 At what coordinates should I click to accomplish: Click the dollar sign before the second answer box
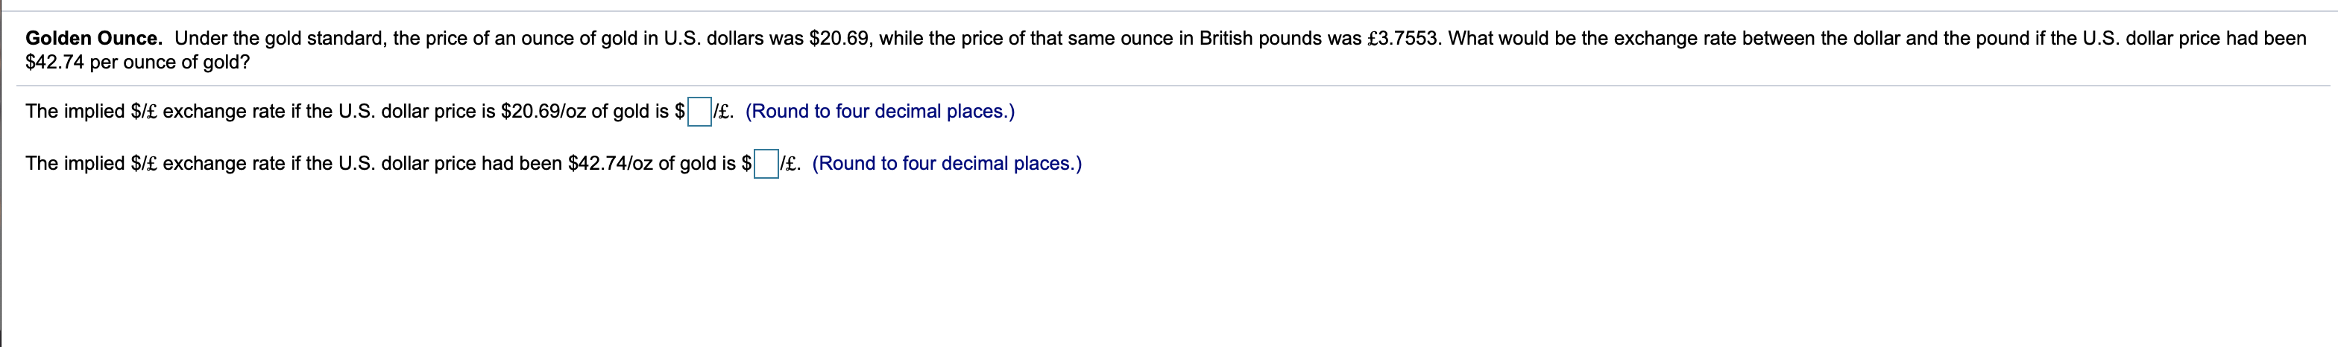[x=747, y=164]
